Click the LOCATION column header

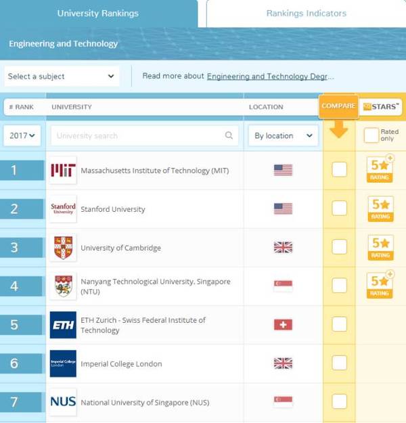click(266, 107)
